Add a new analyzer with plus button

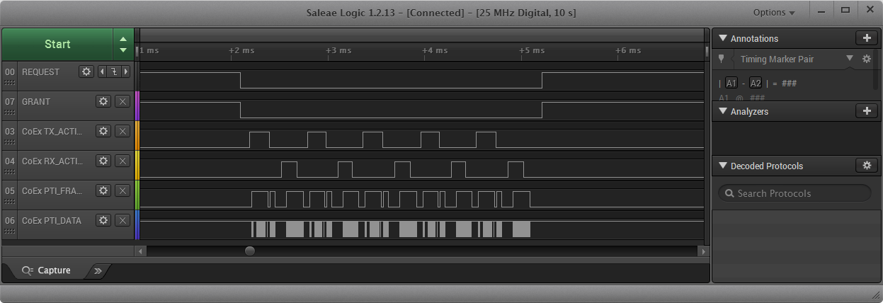866,111
